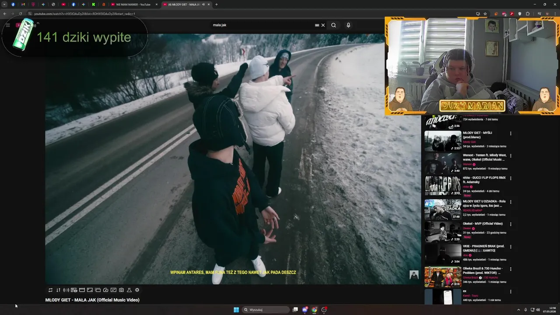Open options for Okekel - MVP video
The image size is (560, 315).
(x=511, y=224)
